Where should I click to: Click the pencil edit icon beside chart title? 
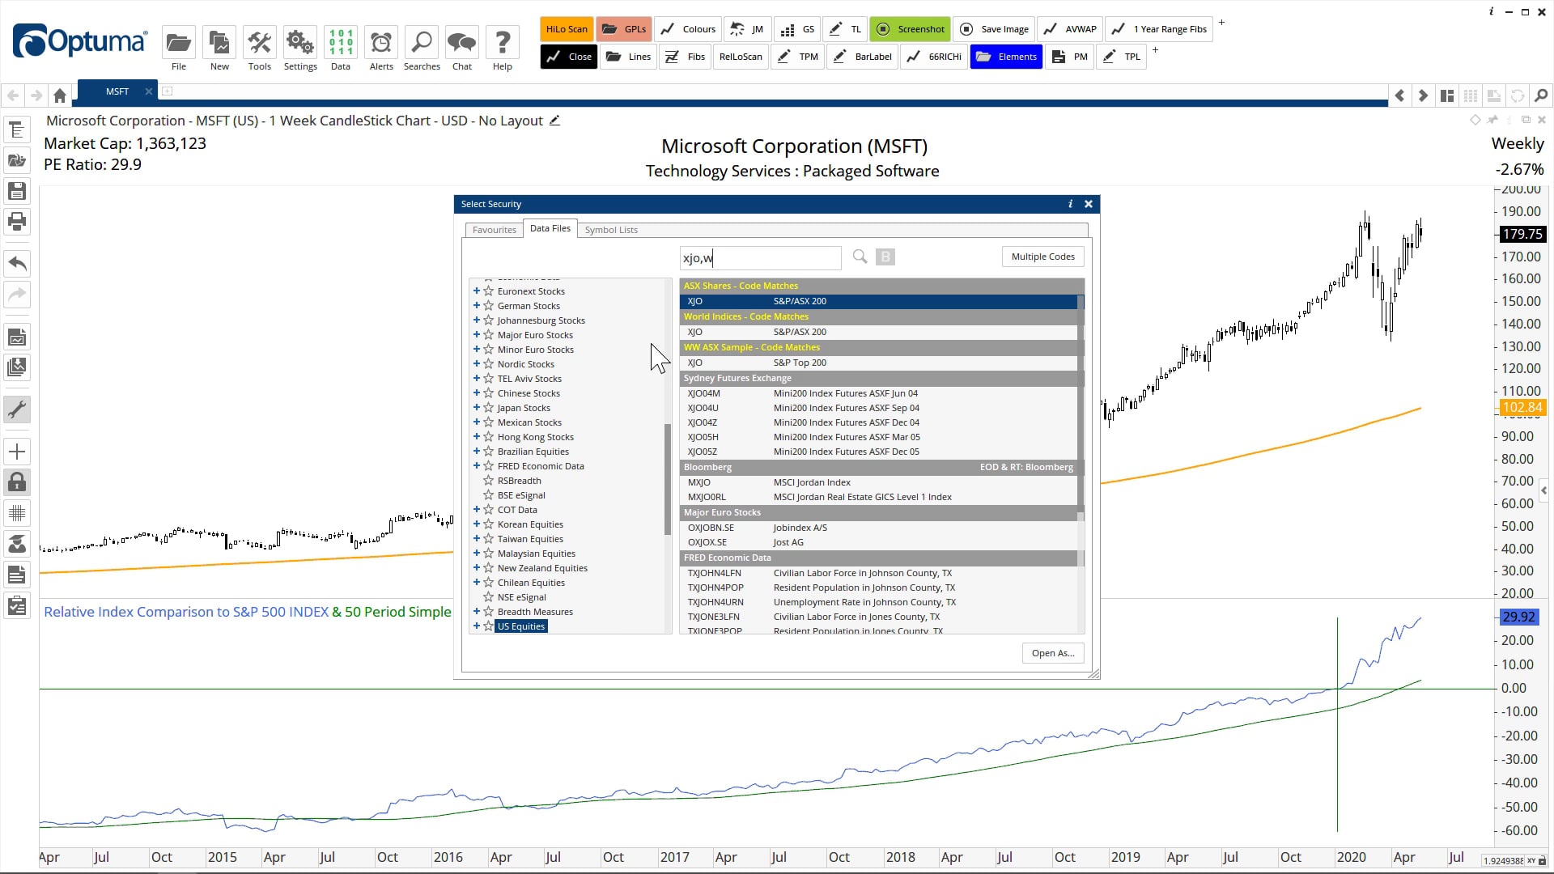coord(554,121)
